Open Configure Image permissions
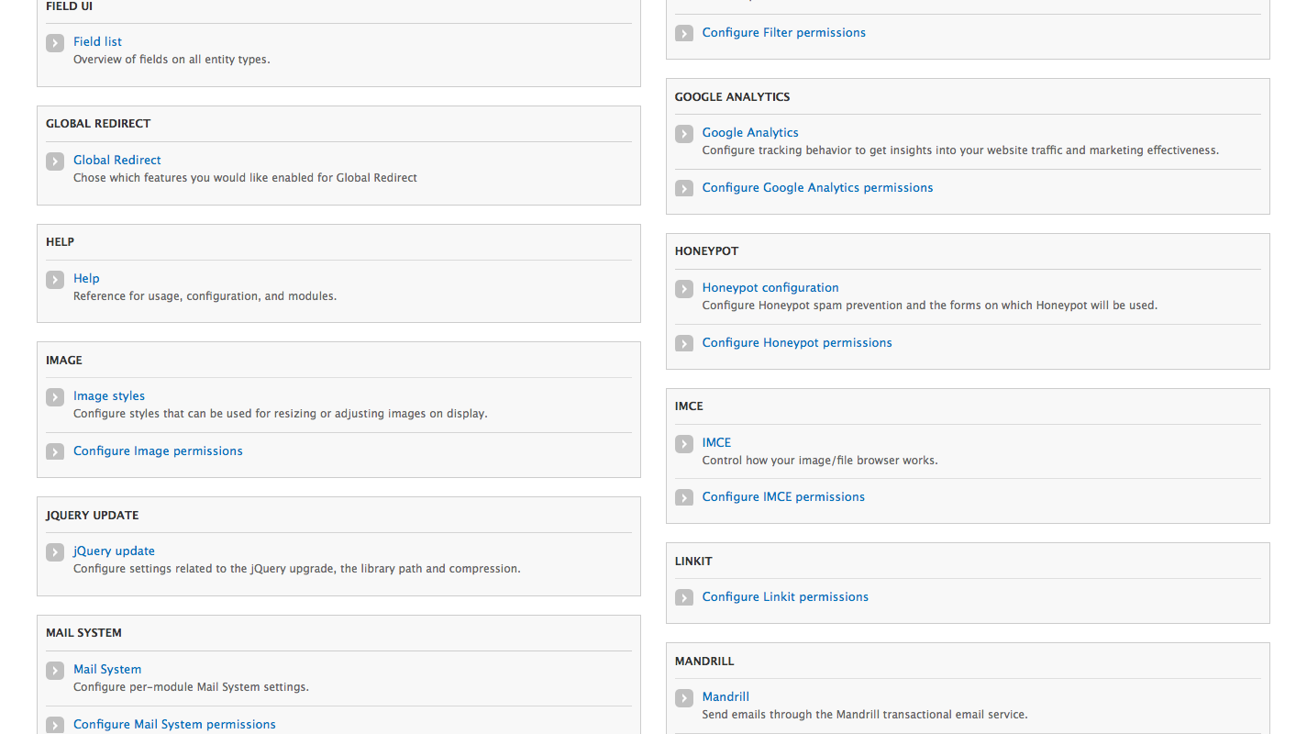 [x=158, y=450]
